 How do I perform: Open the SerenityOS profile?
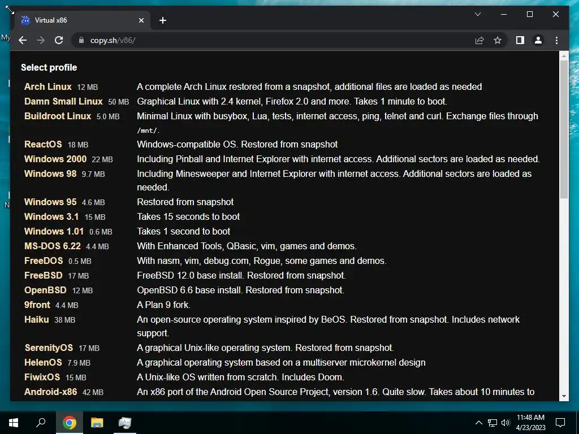tap(49, 348)
